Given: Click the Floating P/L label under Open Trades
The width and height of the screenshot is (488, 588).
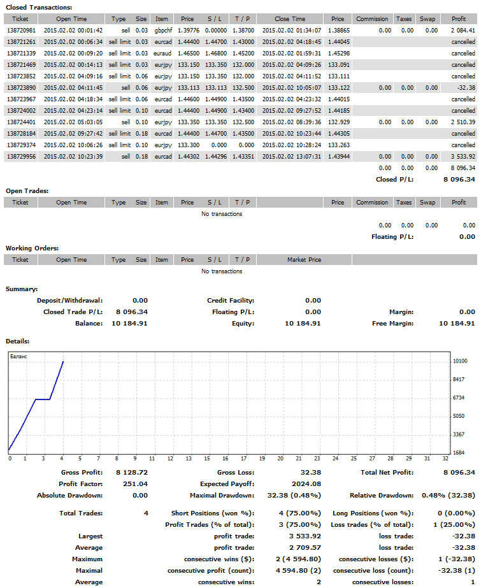Looking at the screenshot, I should (x=392, y=236).
